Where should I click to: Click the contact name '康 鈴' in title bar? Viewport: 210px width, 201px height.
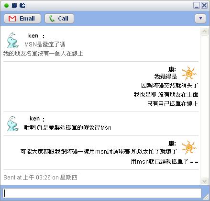tap(18, 6)
